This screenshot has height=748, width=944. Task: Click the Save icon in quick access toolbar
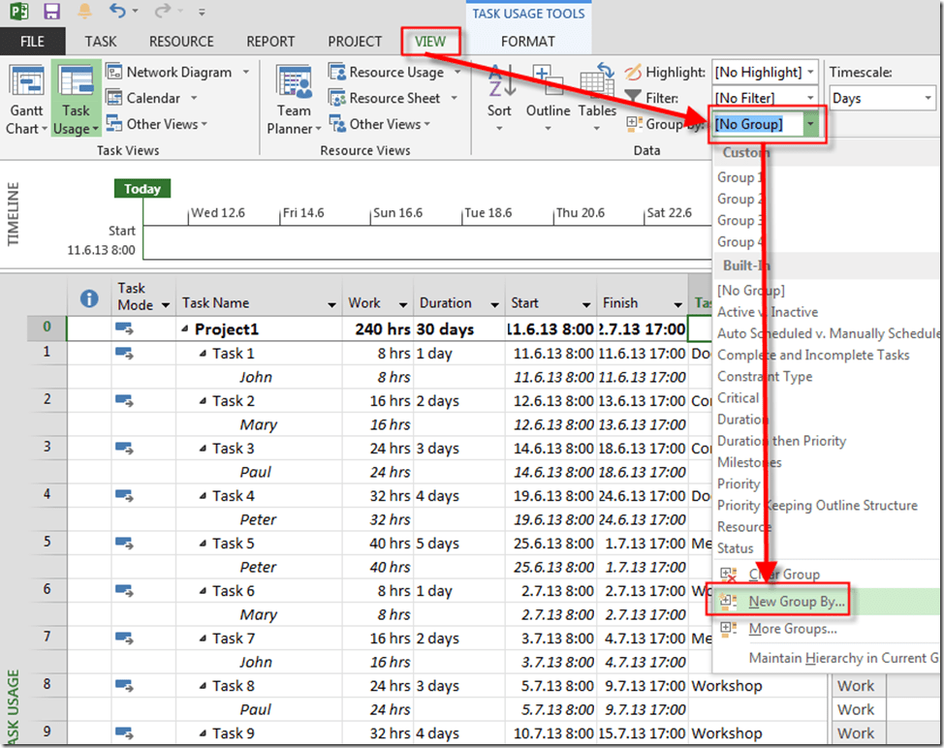(51, 12)
